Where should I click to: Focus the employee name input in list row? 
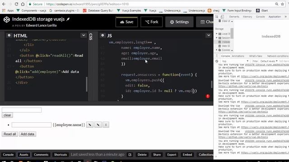pyautogui.click(x=32, y=125)
